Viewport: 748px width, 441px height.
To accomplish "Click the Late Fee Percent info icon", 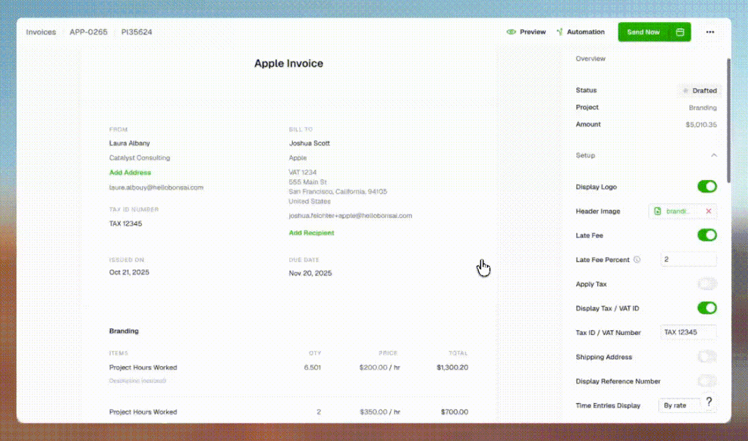I will tap(637, 260).
